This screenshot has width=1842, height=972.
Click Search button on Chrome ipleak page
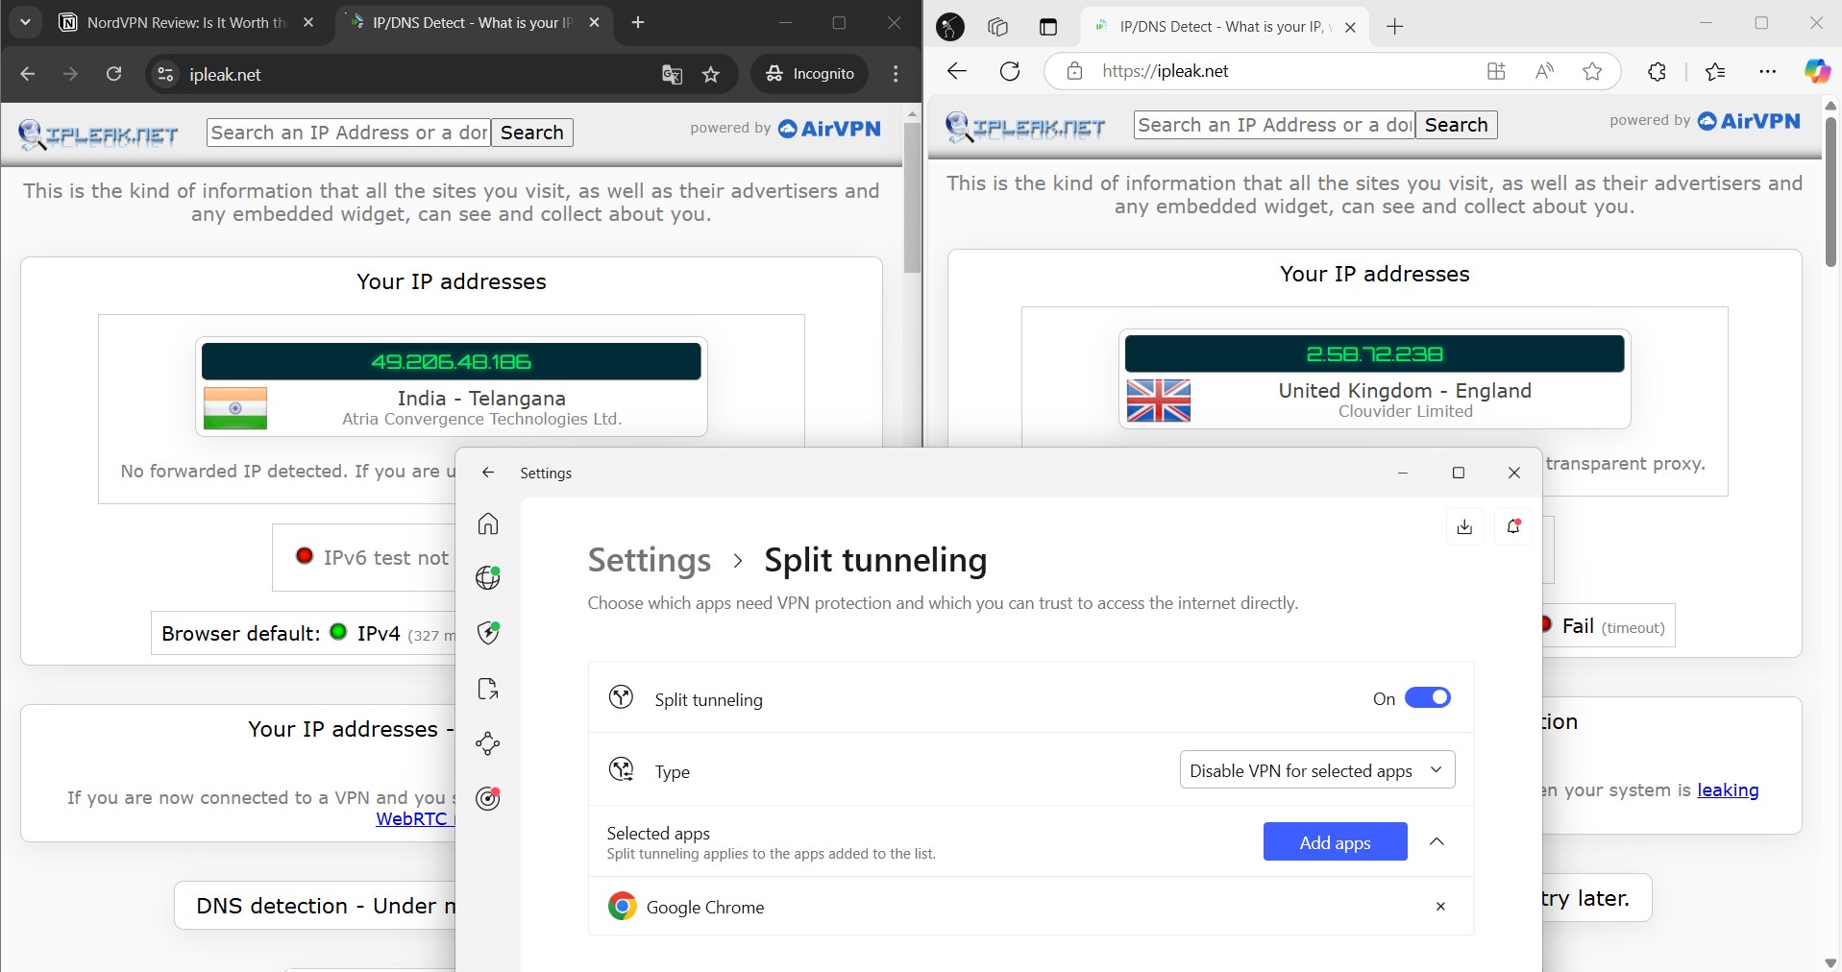point(532,133)
